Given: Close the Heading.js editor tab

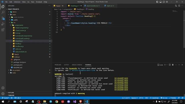Looking at the screenshot, I should (x=81, y=6).
